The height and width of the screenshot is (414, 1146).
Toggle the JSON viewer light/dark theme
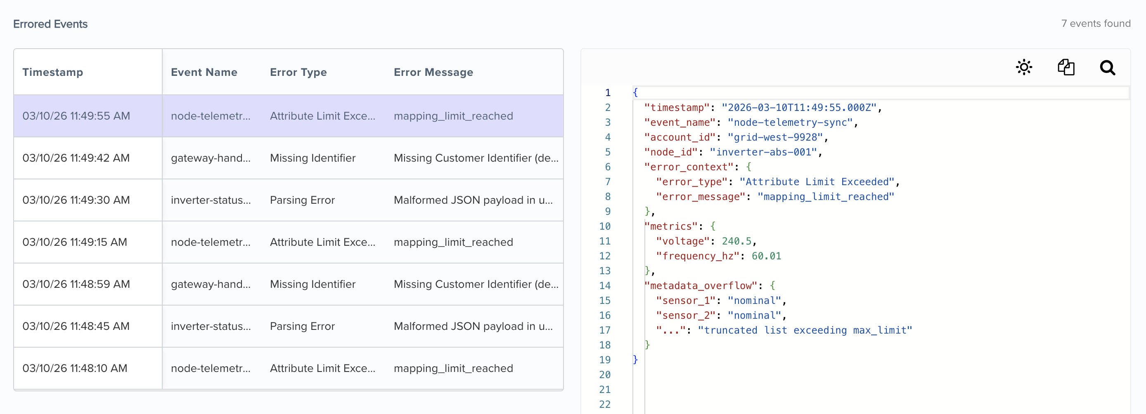click(x=1024, y=67)
